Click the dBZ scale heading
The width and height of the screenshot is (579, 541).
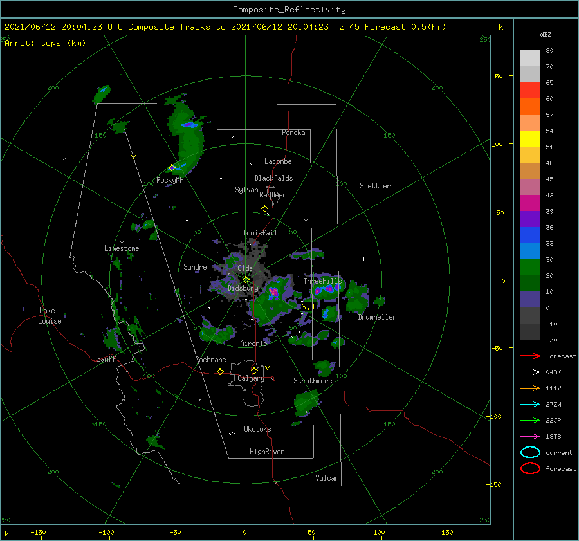546,34
